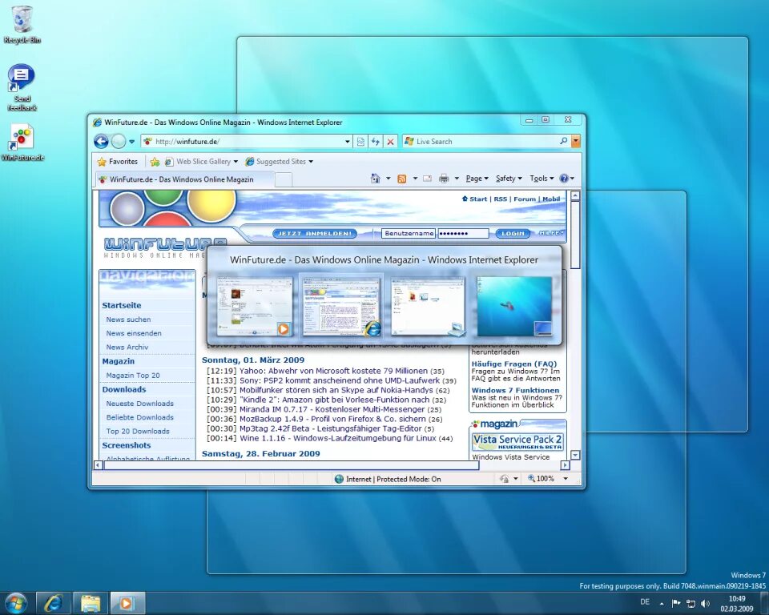Select Explorer window thumbnail in switcher
Viewport: 769px width, 615px height.
click(428, 307)
